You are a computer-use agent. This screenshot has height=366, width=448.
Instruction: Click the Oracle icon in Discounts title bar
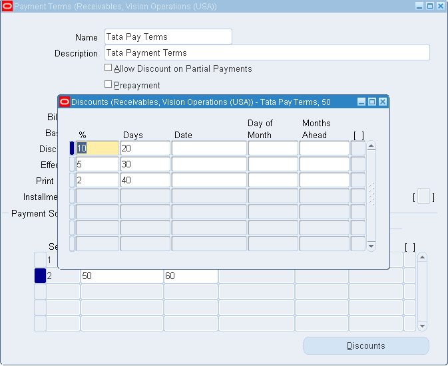point(65,102)
